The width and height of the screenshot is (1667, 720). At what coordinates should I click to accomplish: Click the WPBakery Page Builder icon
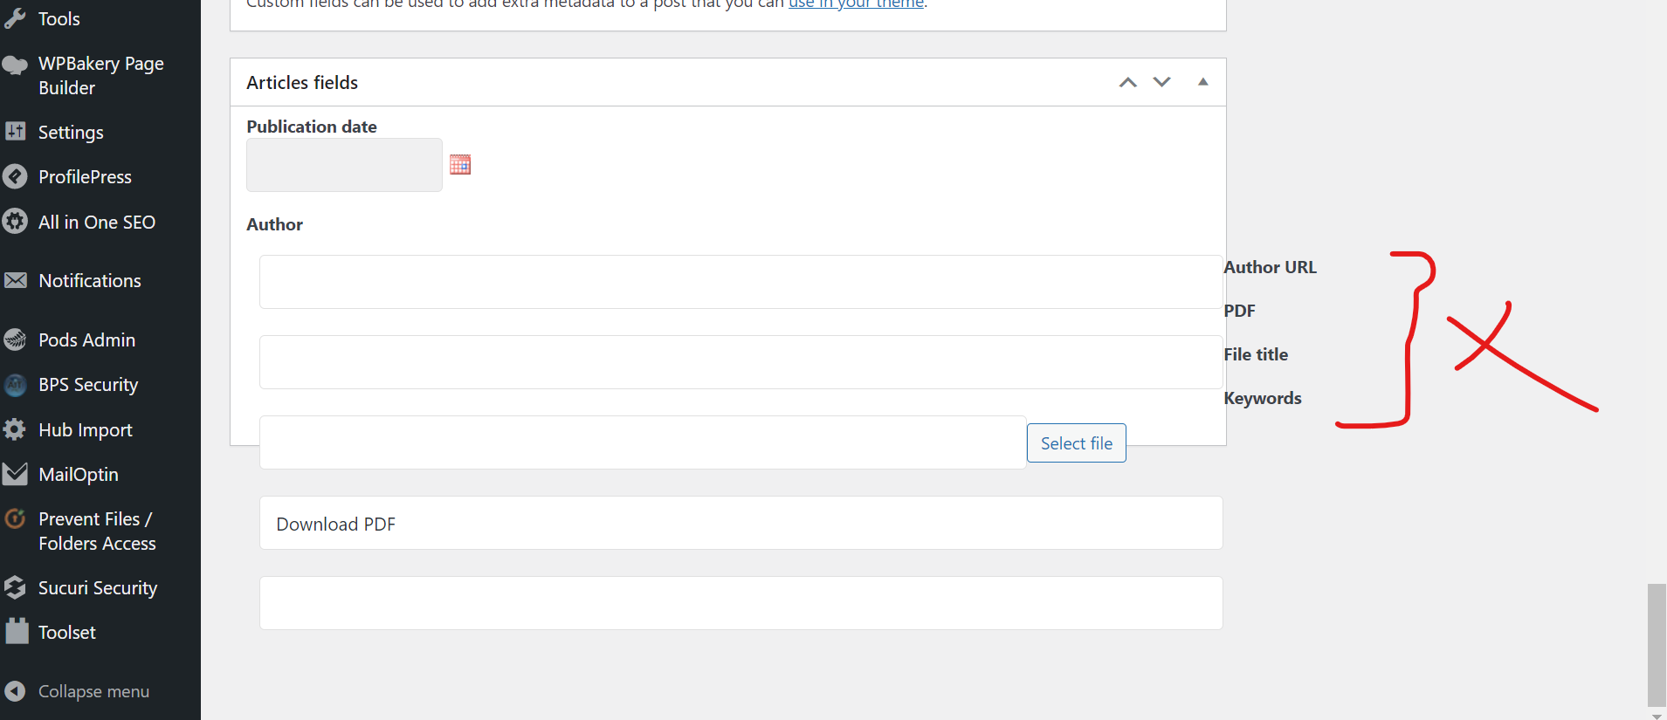pyautogui.click(x=15, y=64)
